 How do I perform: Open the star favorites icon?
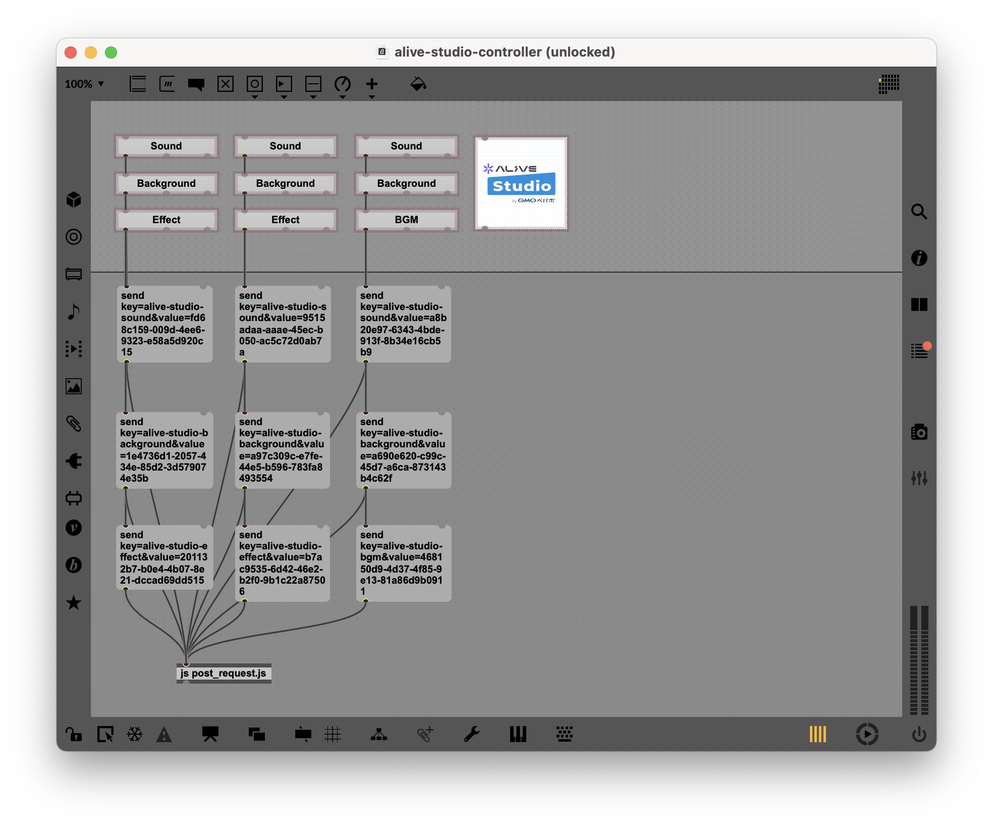(74, 602)
